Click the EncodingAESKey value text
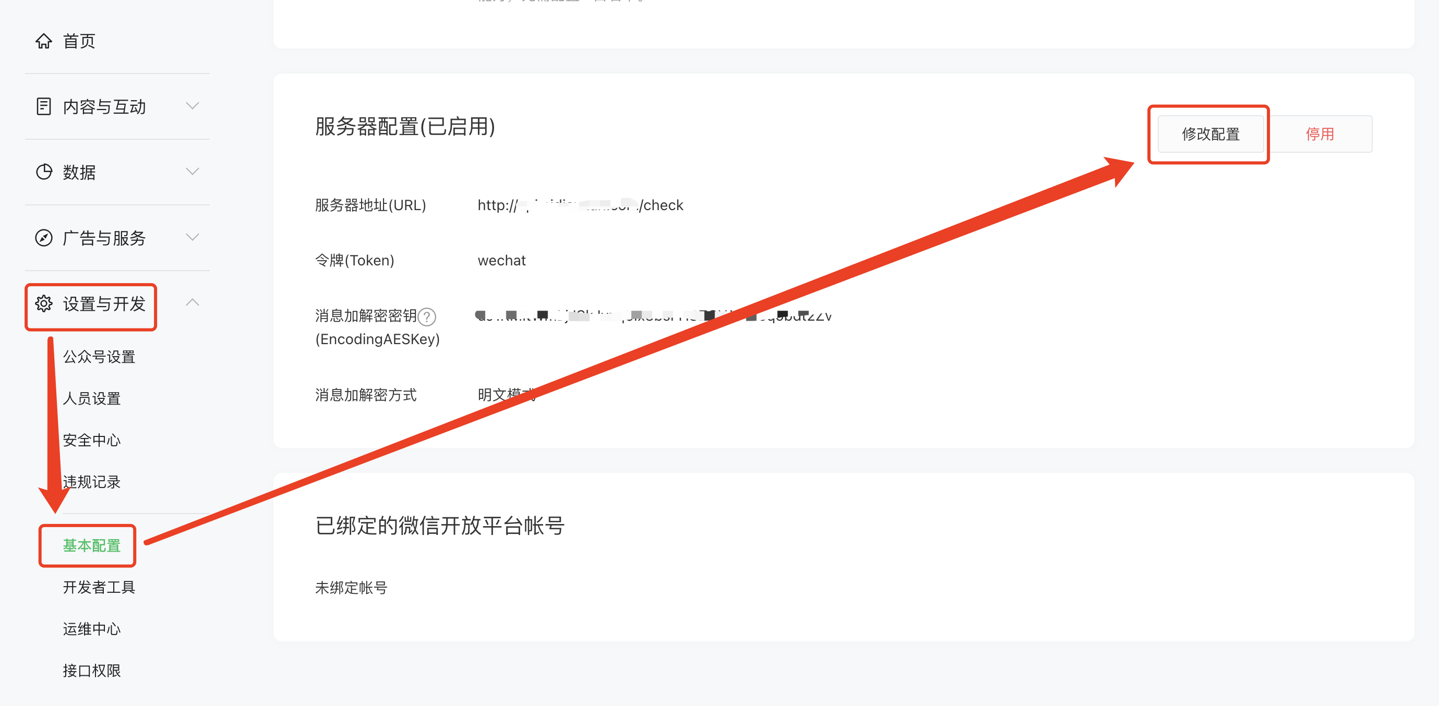Viewport: 1439px width, 706px height. click(654, 317)
